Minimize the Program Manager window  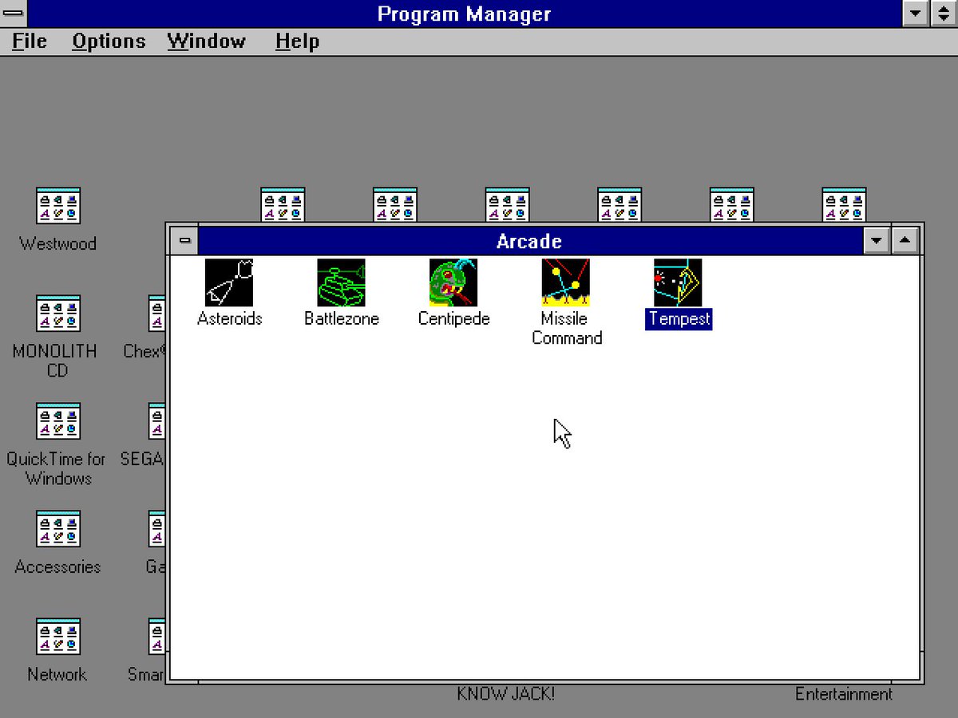(916, 14)
